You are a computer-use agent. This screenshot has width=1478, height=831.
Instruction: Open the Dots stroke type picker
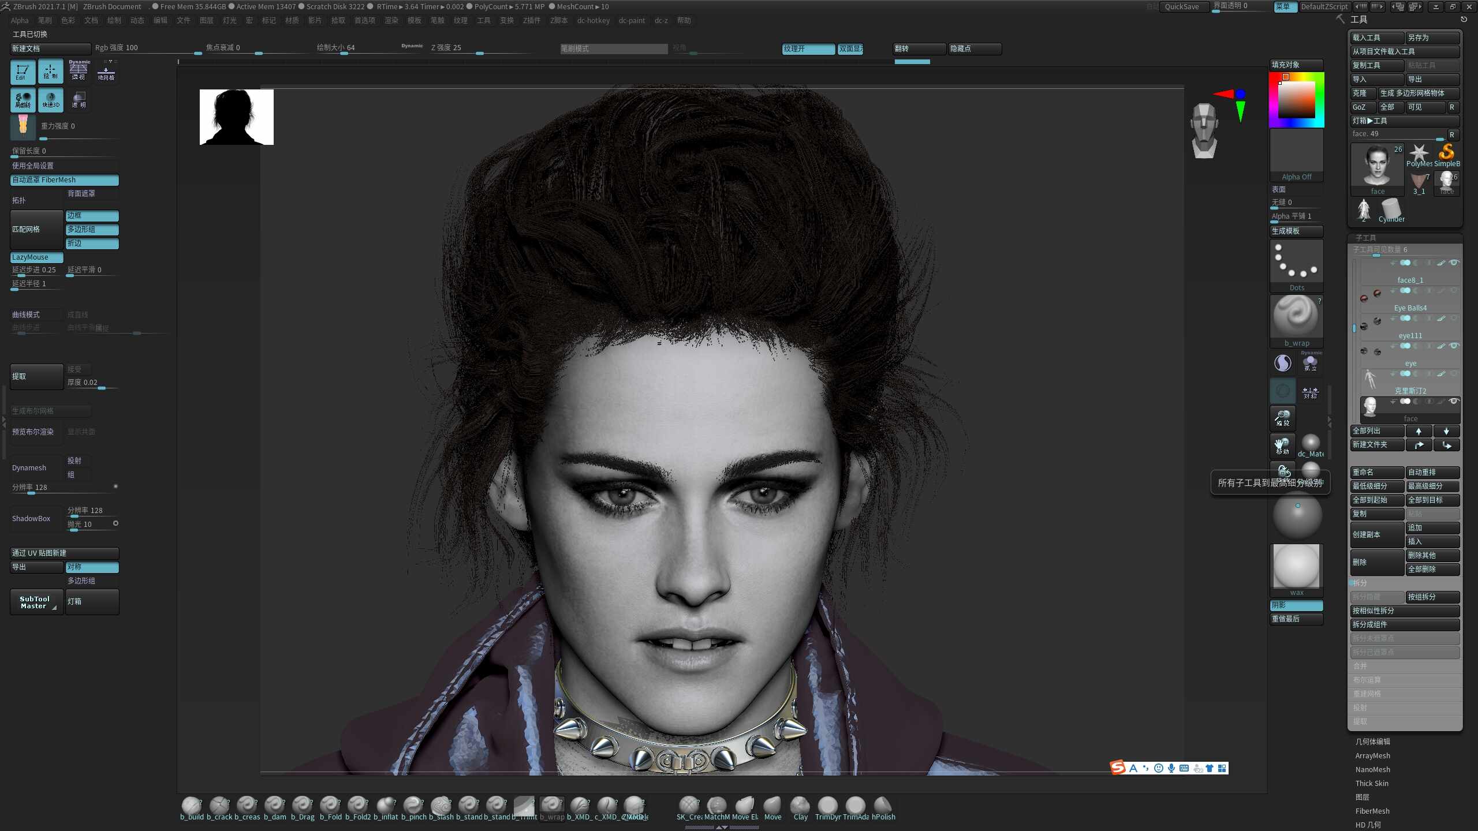(1296, 265)
